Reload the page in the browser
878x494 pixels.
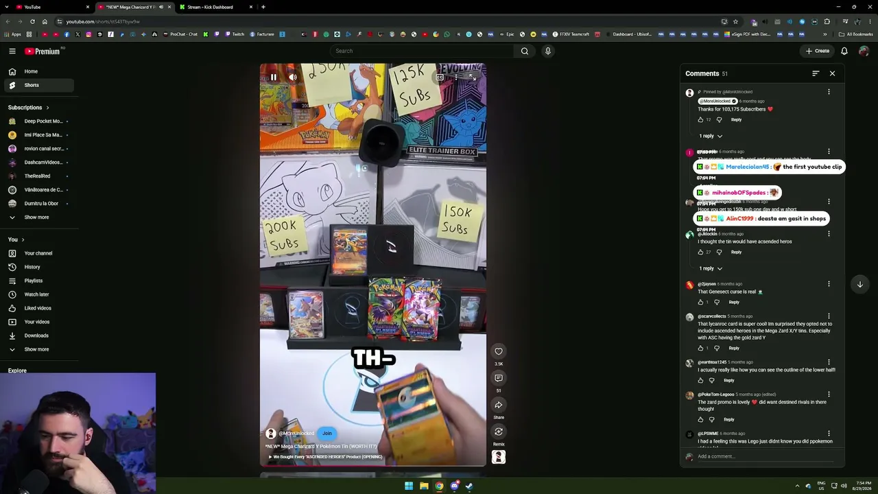pos(32,21)
